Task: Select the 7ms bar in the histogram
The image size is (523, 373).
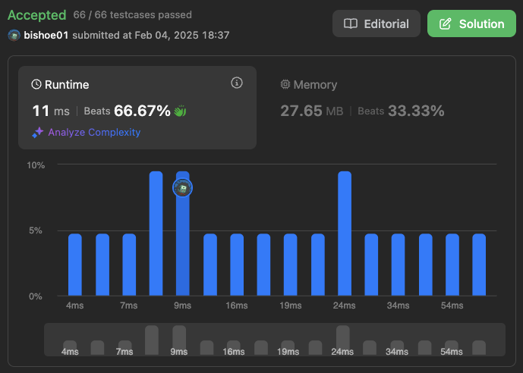Action: 129,265
